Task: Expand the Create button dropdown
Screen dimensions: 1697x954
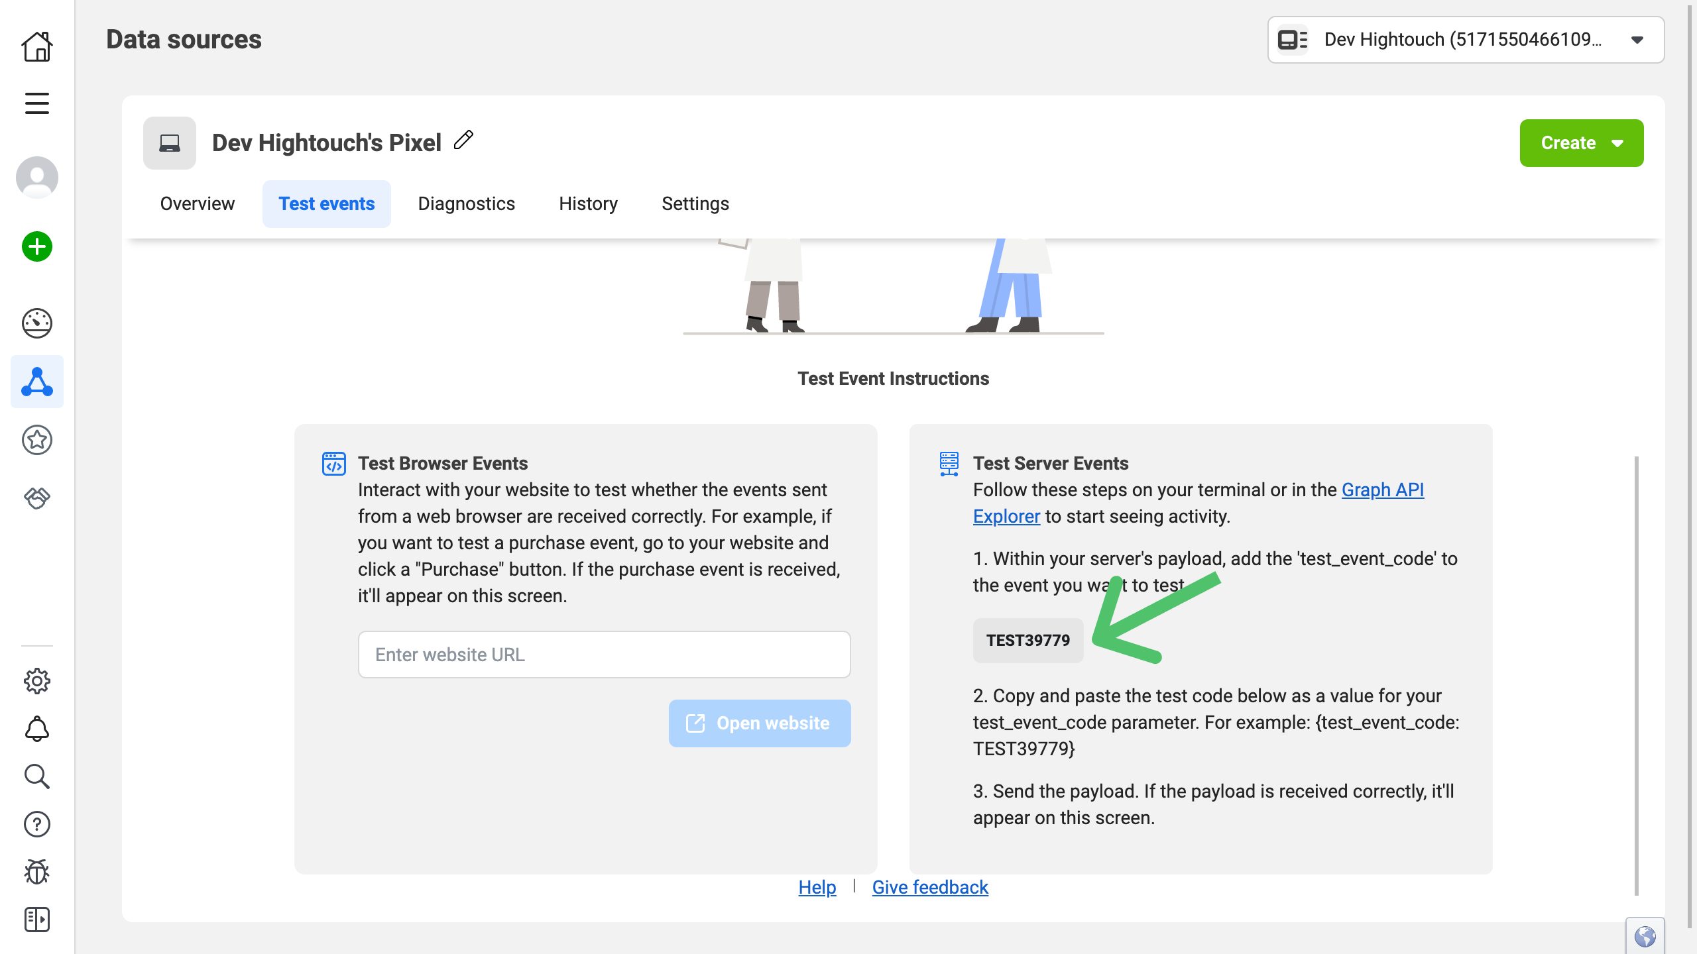Action: click(1617, 142)
